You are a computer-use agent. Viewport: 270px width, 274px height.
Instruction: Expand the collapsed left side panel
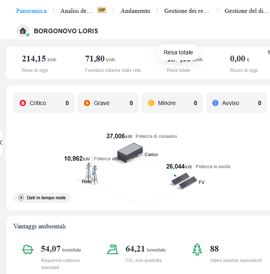pyautogui.click(x=1, y=142)
